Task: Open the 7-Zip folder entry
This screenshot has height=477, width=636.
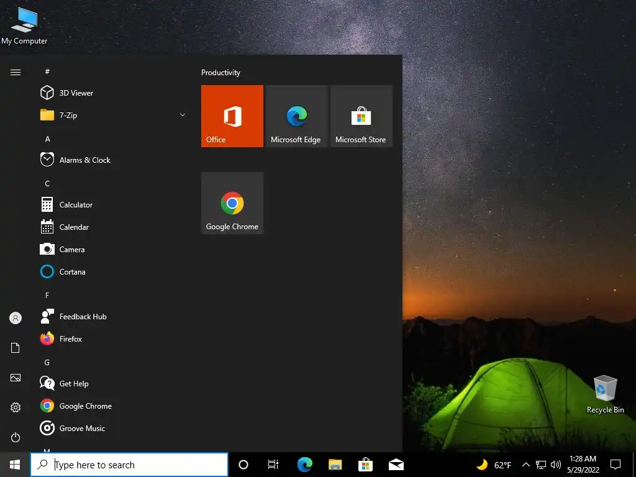Action: tap(114, 115)
